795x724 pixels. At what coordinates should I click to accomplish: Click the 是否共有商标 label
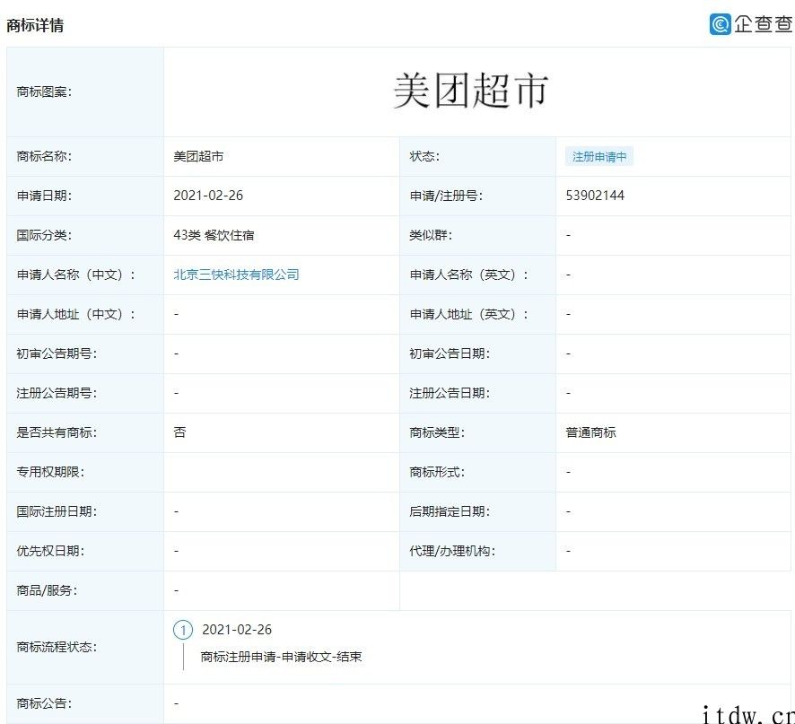click(57, 432)
